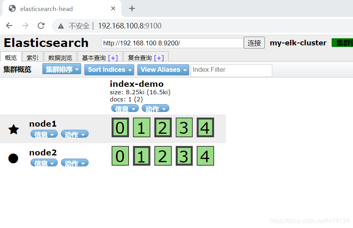Click the size: 8.25ki (16.5ki) text
Viewport: 353px width, 228px height.
pyautogui.click(x=140, y=92)
